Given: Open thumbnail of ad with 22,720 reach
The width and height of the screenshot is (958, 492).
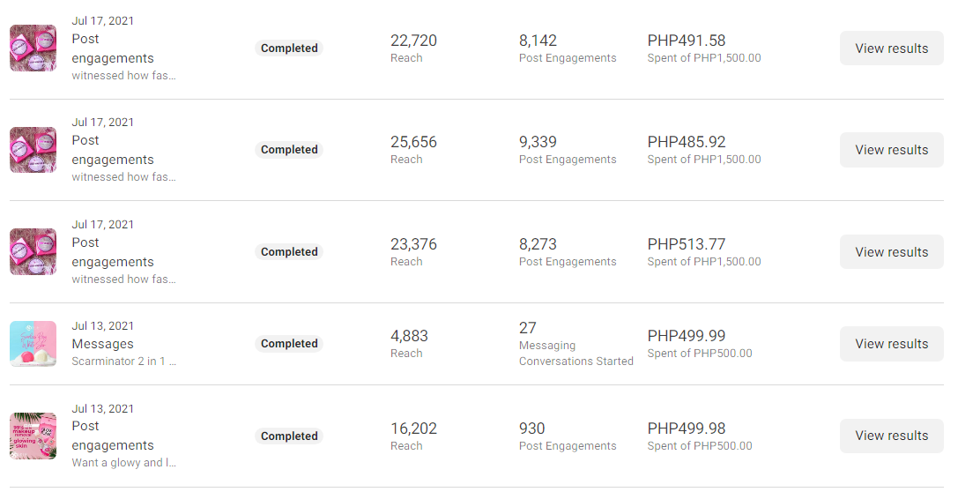Looking at the screenshot, I should (33, 48).
